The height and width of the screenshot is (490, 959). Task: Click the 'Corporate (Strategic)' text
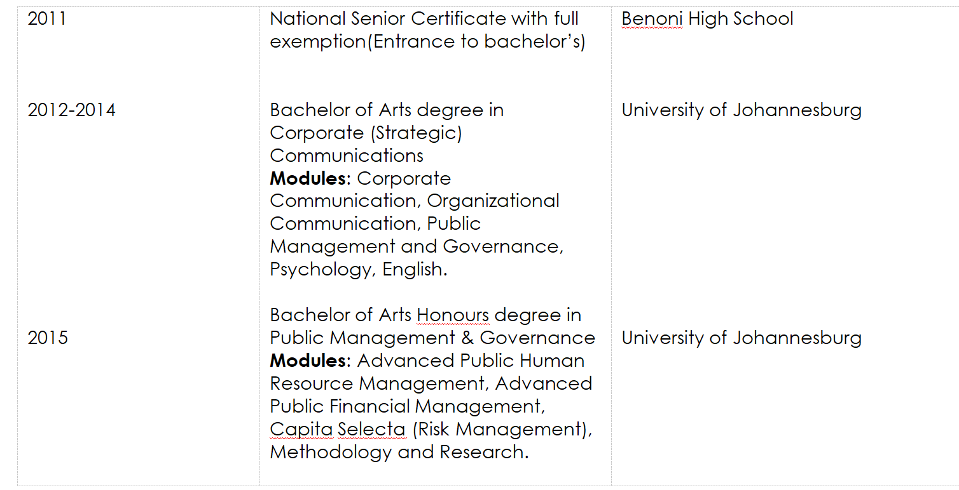coord(366,133)
